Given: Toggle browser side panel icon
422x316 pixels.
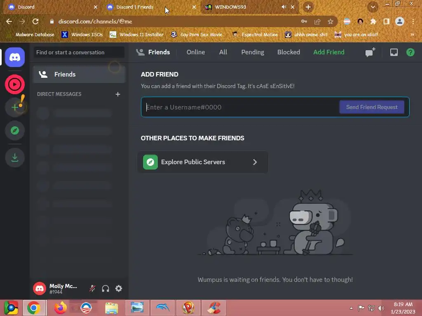Looking at the screenshot, I should 387,21.
